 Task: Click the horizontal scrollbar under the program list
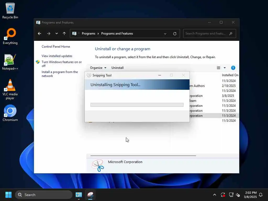pos(143,156)
